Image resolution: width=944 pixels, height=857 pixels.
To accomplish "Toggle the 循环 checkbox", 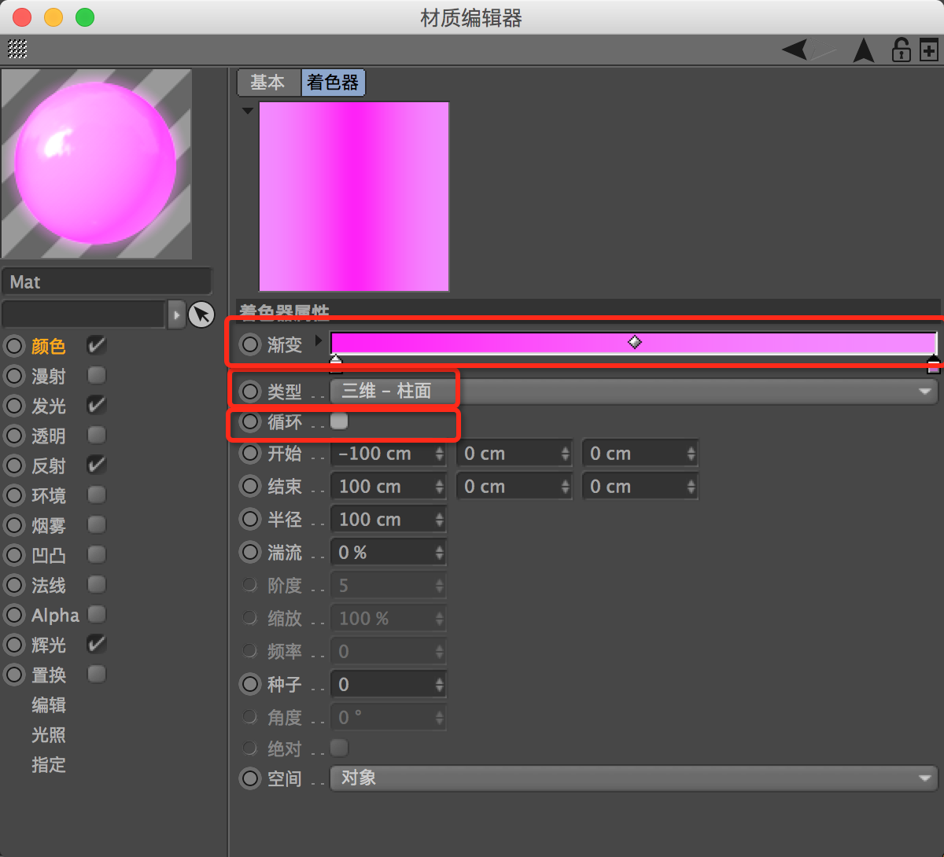I will click(339, 421).
